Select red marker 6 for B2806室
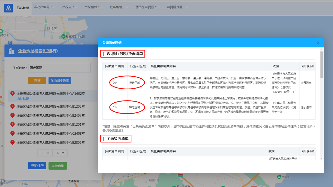 click(x=12, y=142)
